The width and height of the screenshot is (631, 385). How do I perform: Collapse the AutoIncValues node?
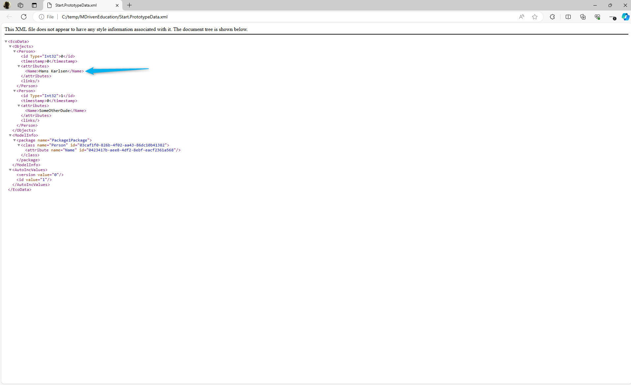pyautogui.click(x=10, y=170)
